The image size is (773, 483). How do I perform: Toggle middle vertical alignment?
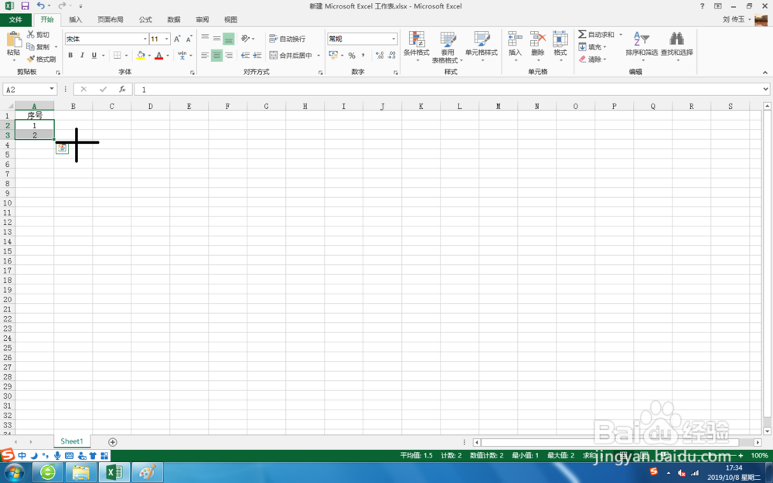tap(217, 39)
